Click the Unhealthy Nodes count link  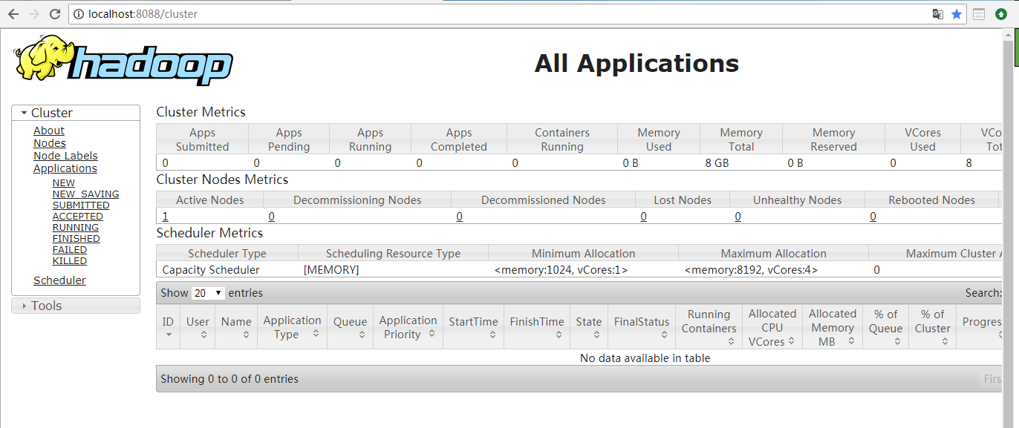738,217
